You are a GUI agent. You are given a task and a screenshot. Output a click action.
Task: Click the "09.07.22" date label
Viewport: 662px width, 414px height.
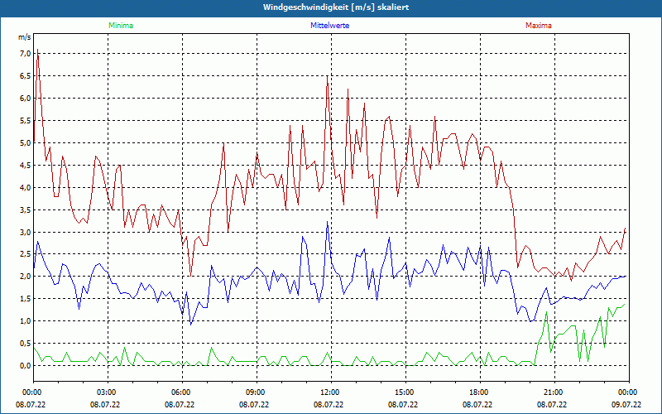coord(626,404)
